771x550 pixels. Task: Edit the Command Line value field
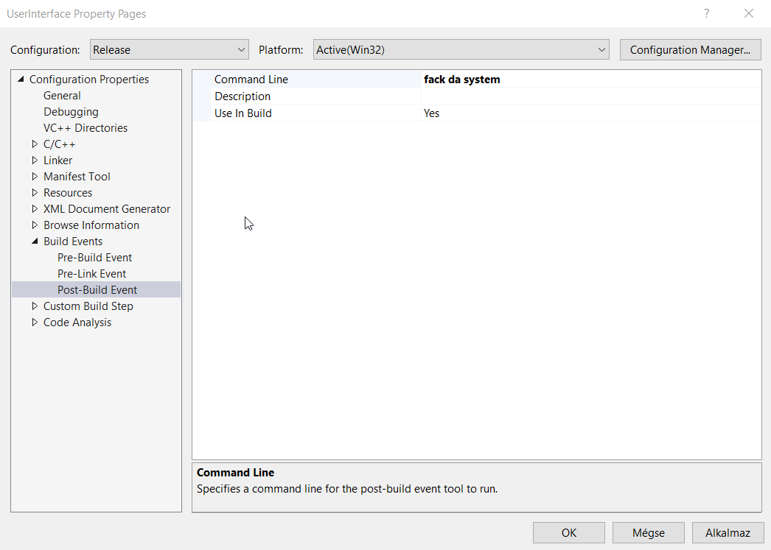tap(590, 80)
